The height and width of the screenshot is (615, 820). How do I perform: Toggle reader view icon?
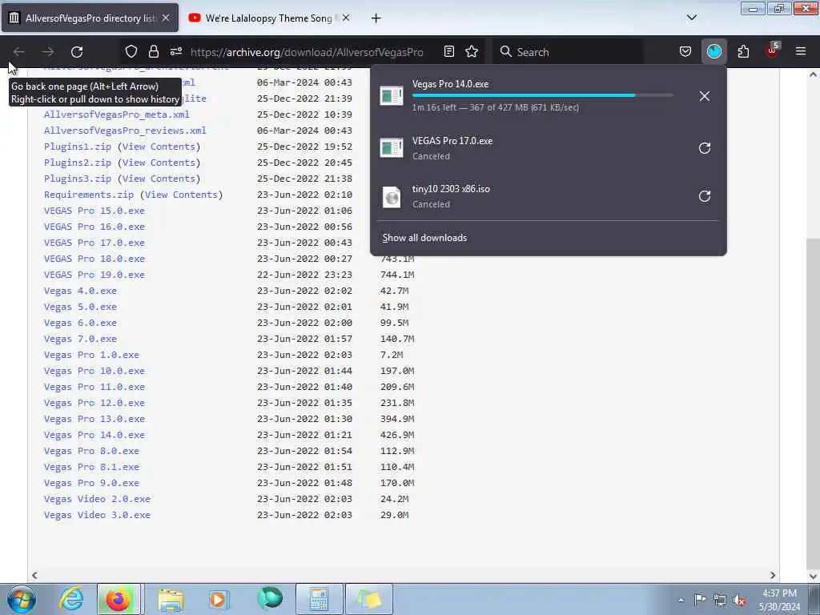448,51
